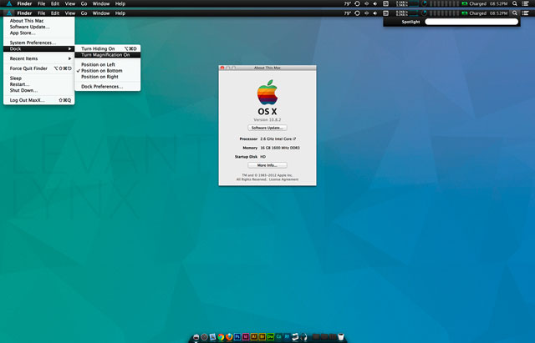Open the Trash in the dock
Image resolution: width=535 pixels, height=343 pixels.
340,337
